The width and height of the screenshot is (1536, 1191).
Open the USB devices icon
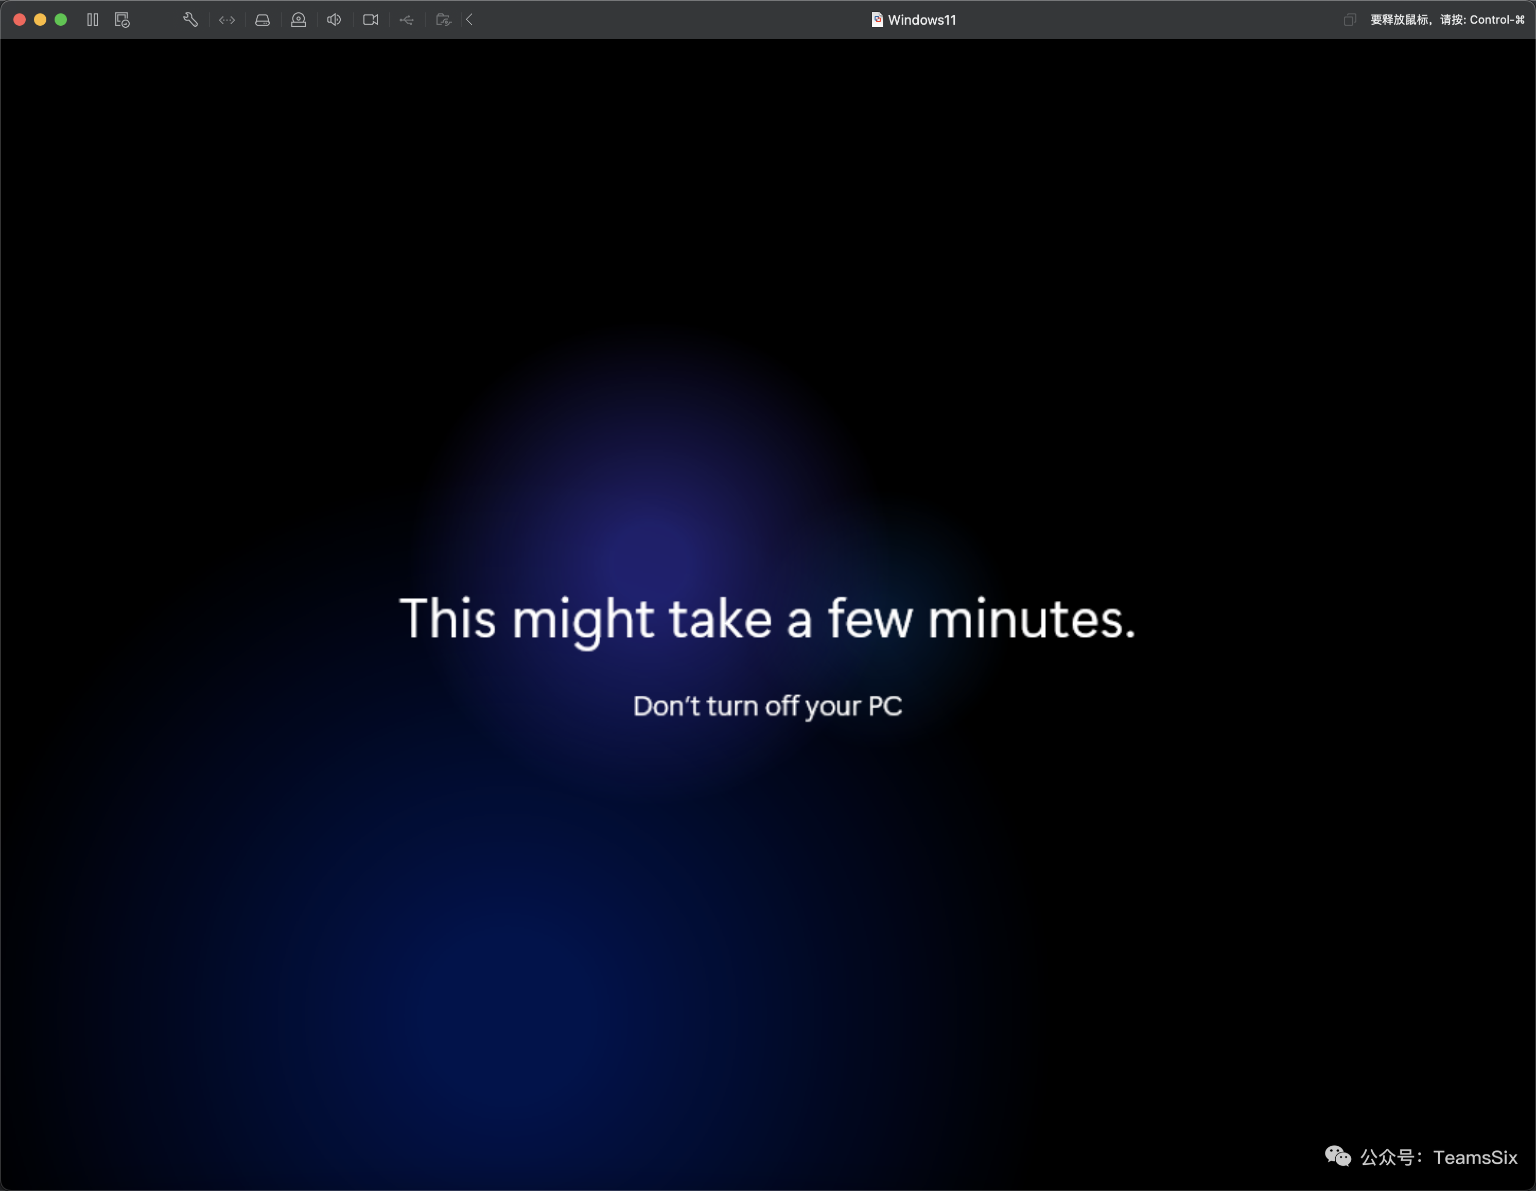point(407,20)
